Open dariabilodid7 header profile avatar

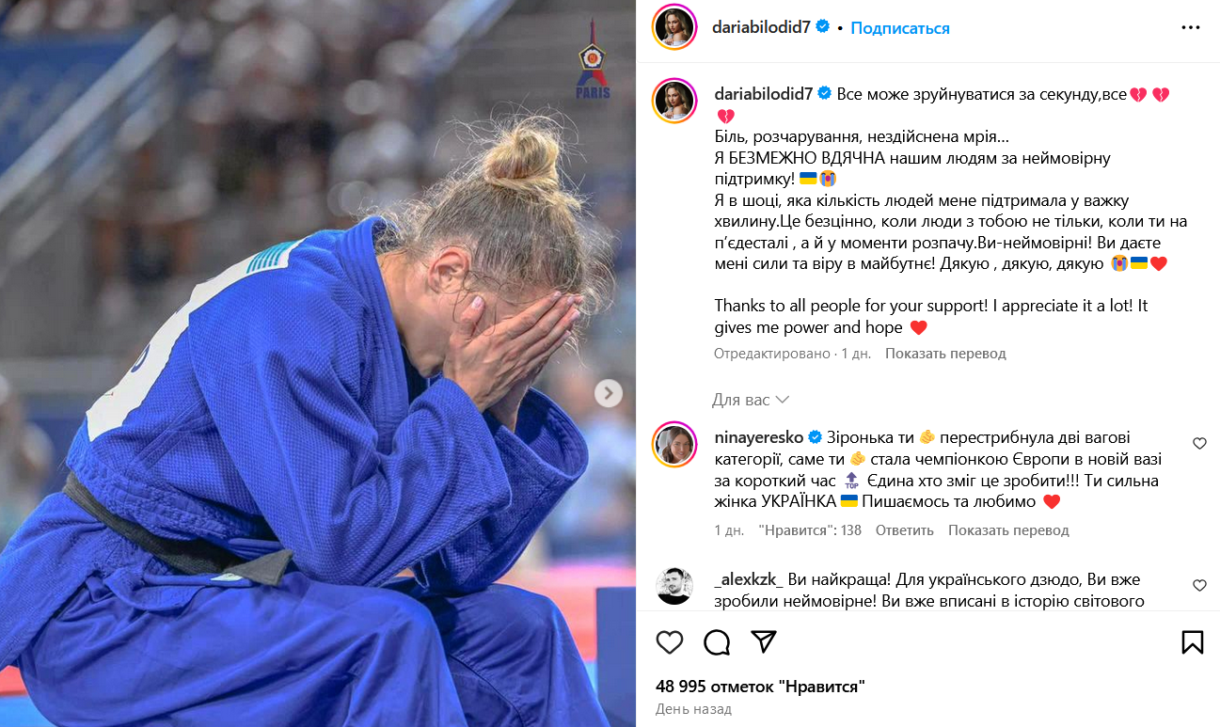coord(673,27)
